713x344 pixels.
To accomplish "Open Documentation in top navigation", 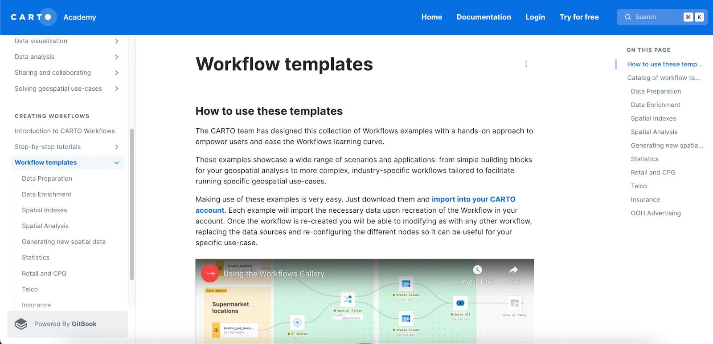I will (484, 17).
